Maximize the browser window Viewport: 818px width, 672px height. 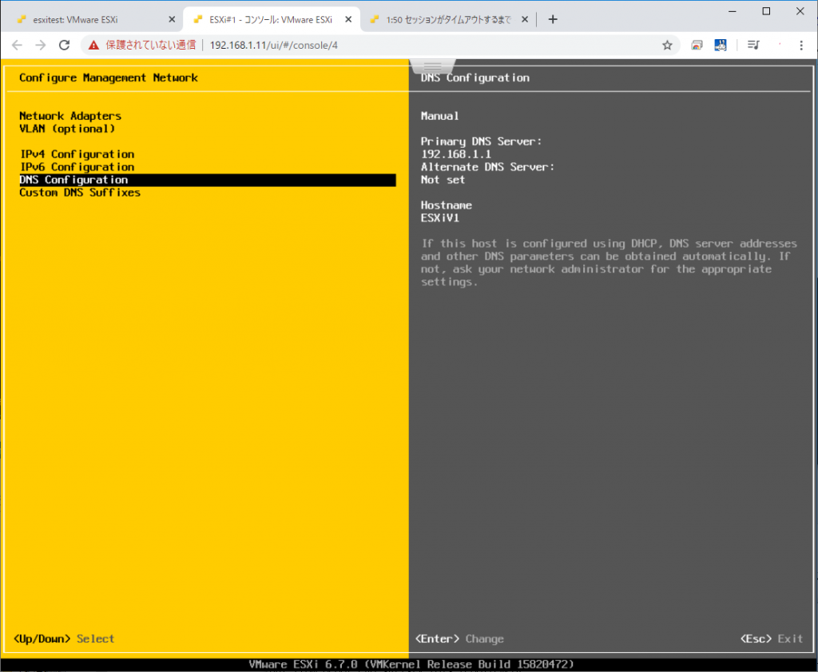point(766,11)
